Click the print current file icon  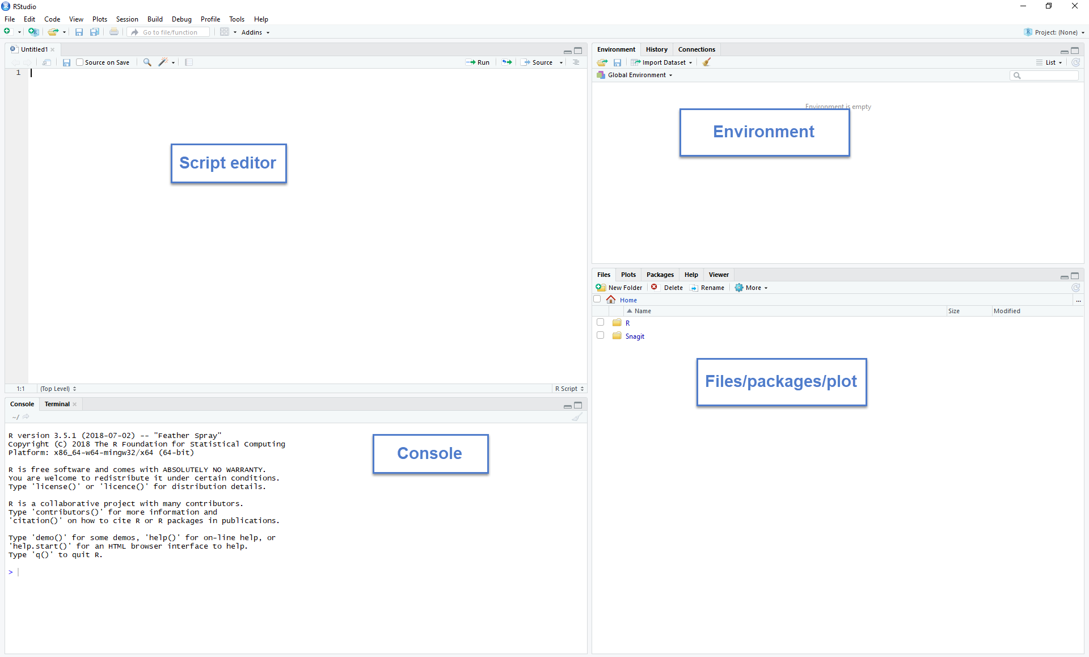(114, 32)
